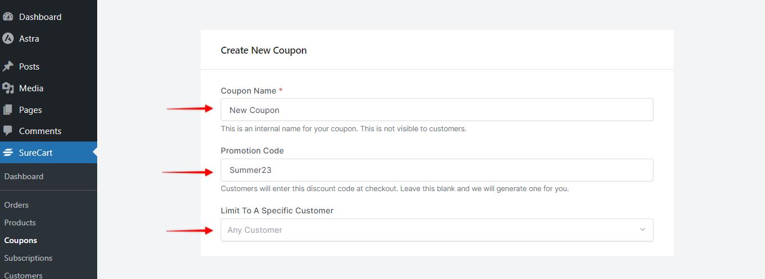Click the Astra logo icon
The image size is (765, 279).
point(8,39)
